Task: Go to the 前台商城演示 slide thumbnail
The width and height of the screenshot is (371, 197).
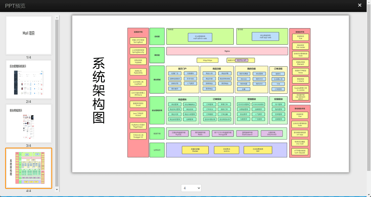Action: [x=29, y=124]
